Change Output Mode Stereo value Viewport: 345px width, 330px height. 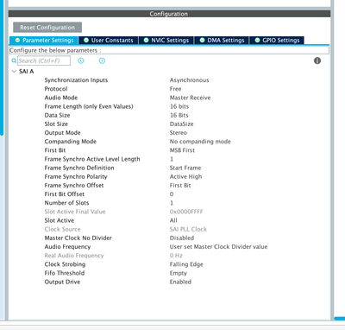[179, 133]
